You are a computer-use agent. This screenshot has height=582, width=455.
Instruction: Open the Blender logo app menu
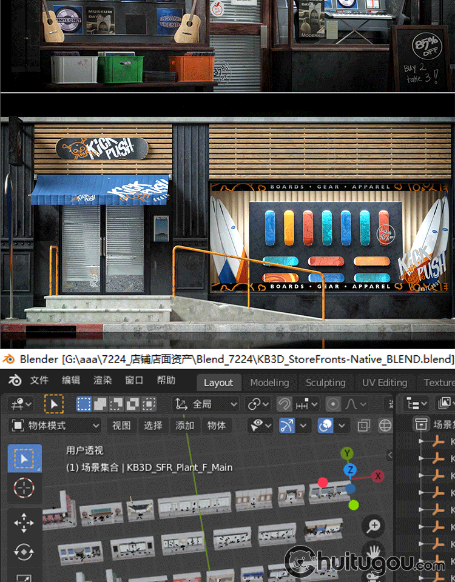point(15,381)
